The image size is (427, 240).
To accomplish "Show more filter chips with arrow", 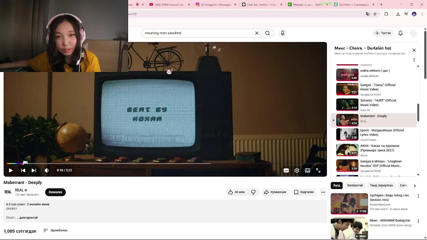I will click(x=415, y=186).
